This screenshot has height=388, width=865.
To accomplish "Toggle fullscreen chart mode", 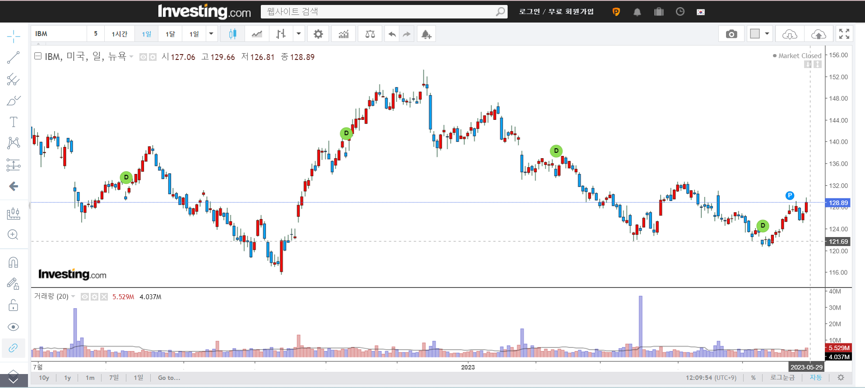I will click(x=844, y=34).
